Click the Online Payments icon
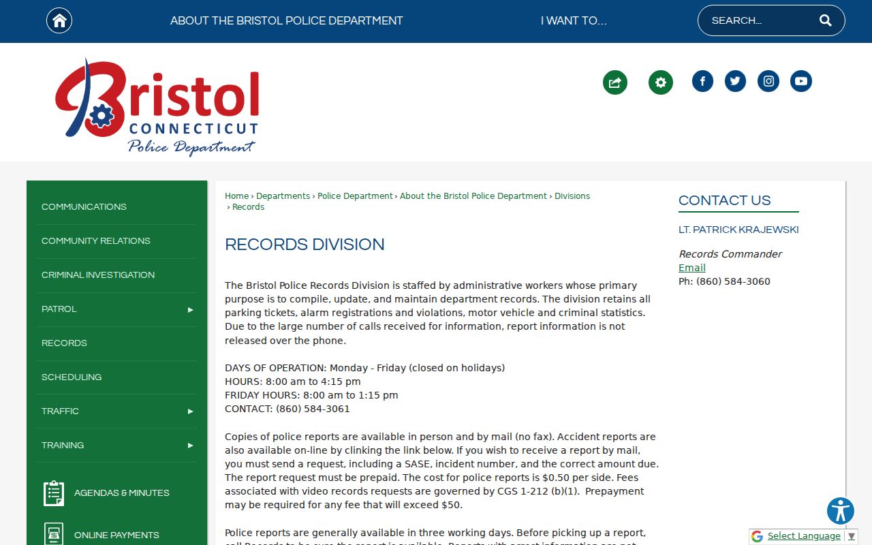The height and width of the screenshot is (545, 872). click(x=54, y=534)
